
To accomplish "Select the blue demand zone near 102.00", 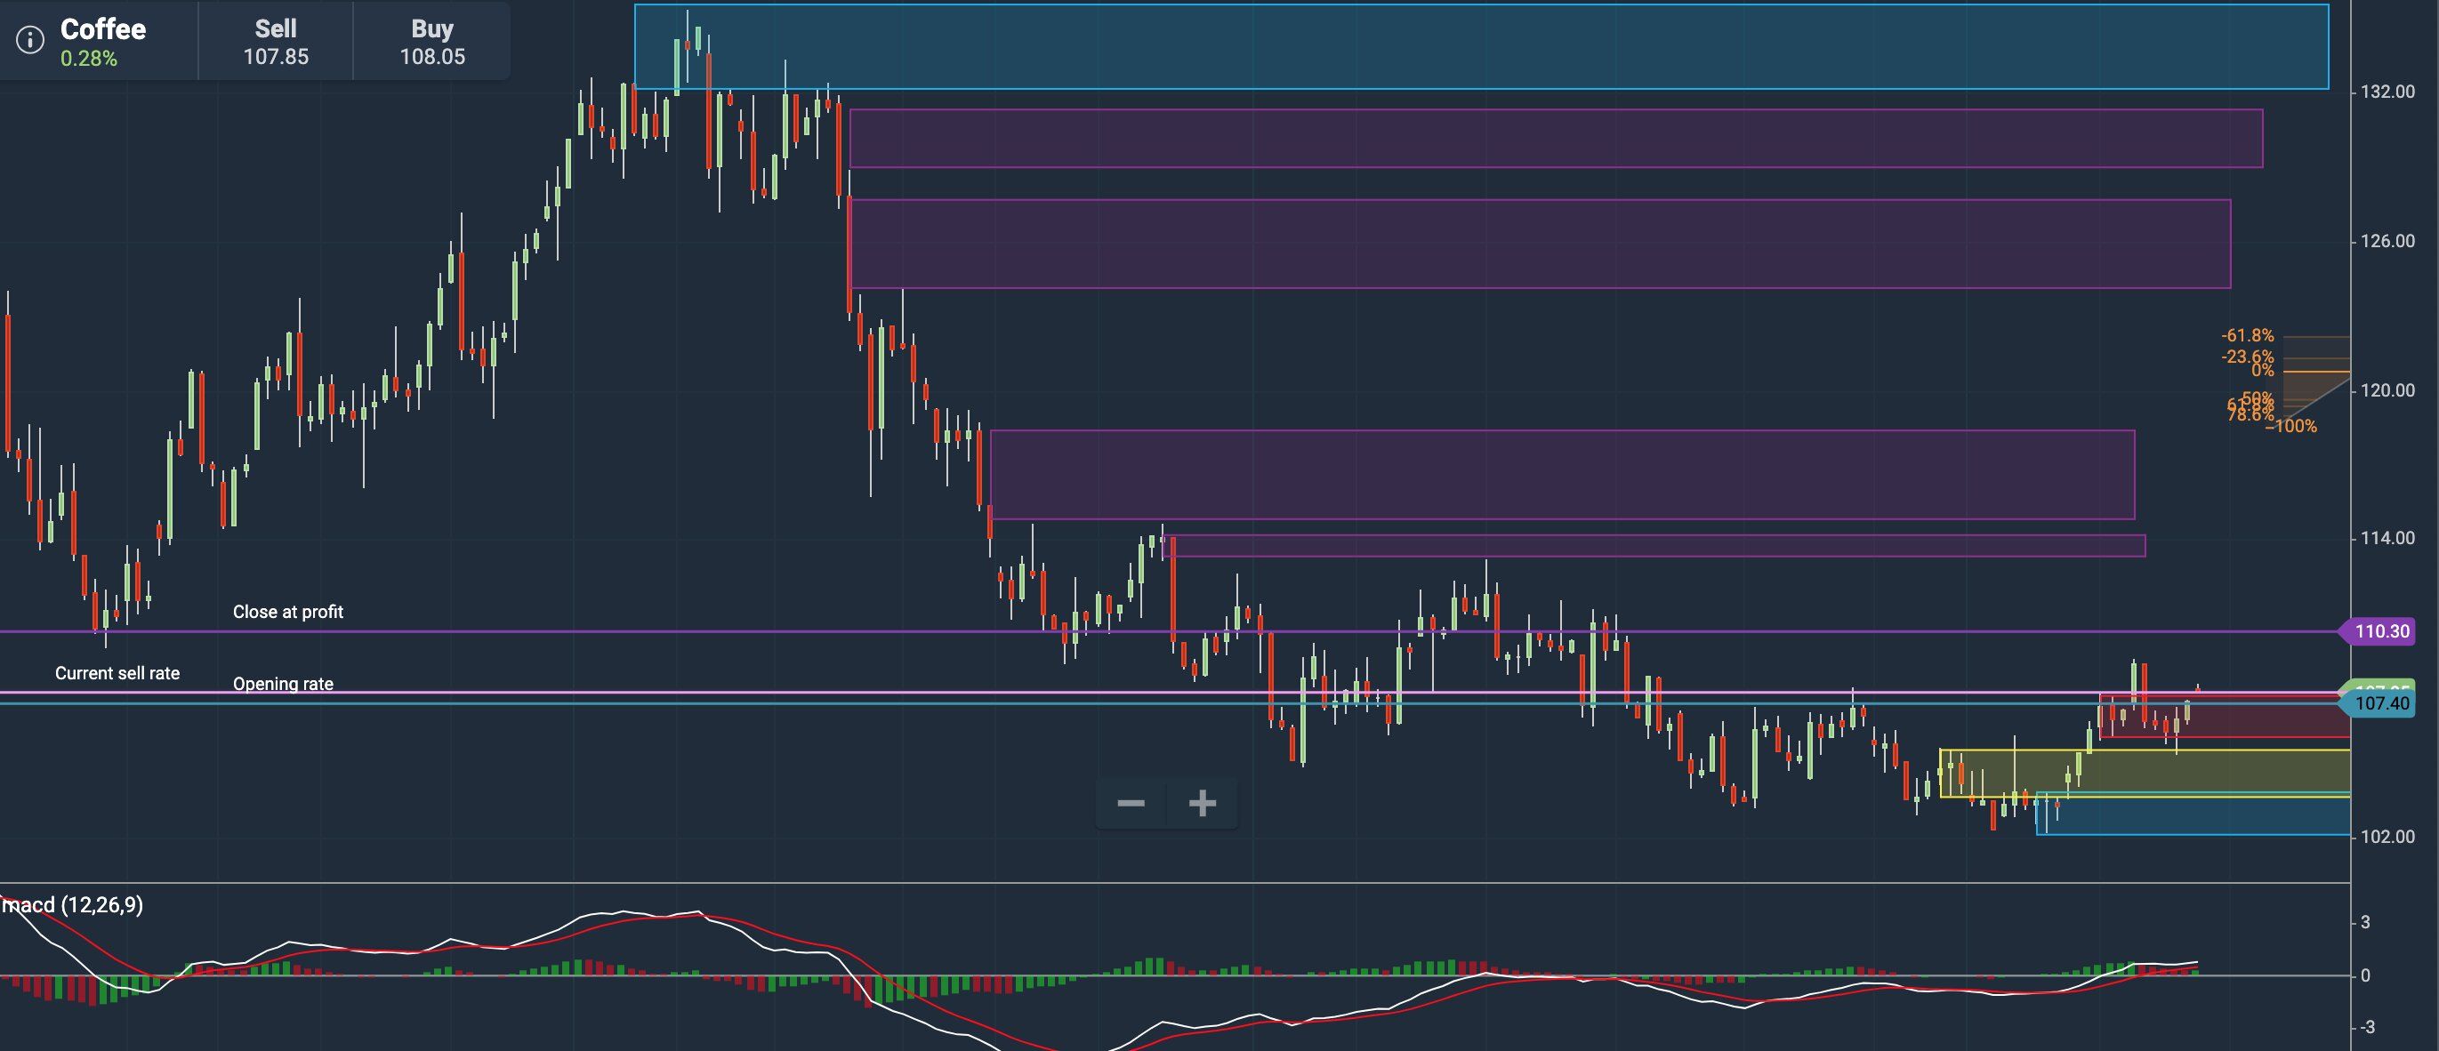I will (x=2193, y=814).
